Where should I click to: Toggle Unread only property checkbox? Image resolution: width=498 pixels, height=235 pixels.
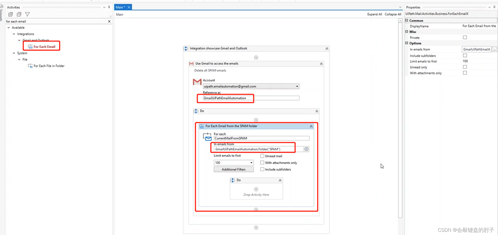click(x=465, y=67)
